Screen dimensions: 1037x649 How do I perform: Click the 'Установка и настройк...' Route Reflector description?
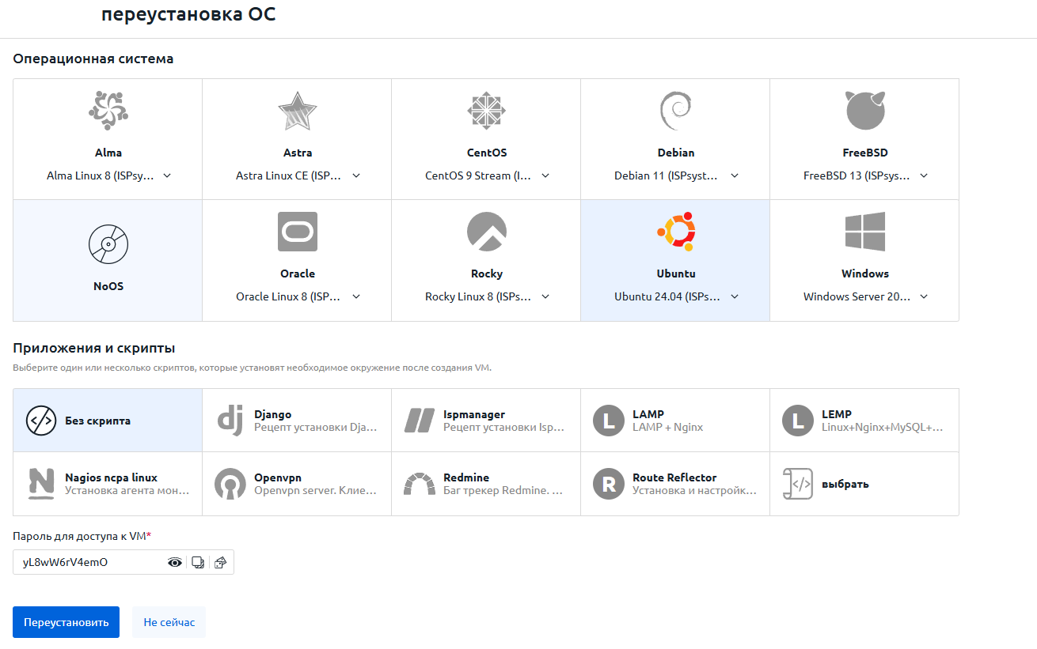694,490
